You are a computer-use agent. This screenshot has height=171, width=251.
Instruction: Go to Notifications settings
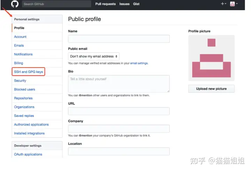pyautogui.click(x=23, y=54)
